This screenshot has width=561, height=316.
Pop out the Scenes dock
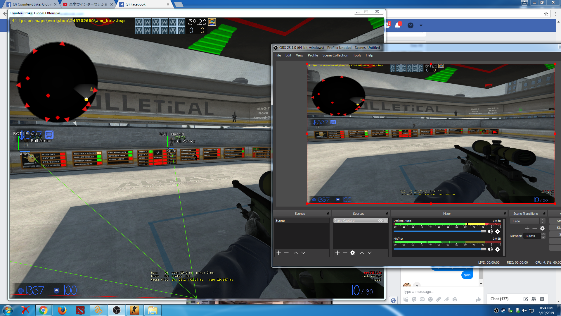point(328,214)
